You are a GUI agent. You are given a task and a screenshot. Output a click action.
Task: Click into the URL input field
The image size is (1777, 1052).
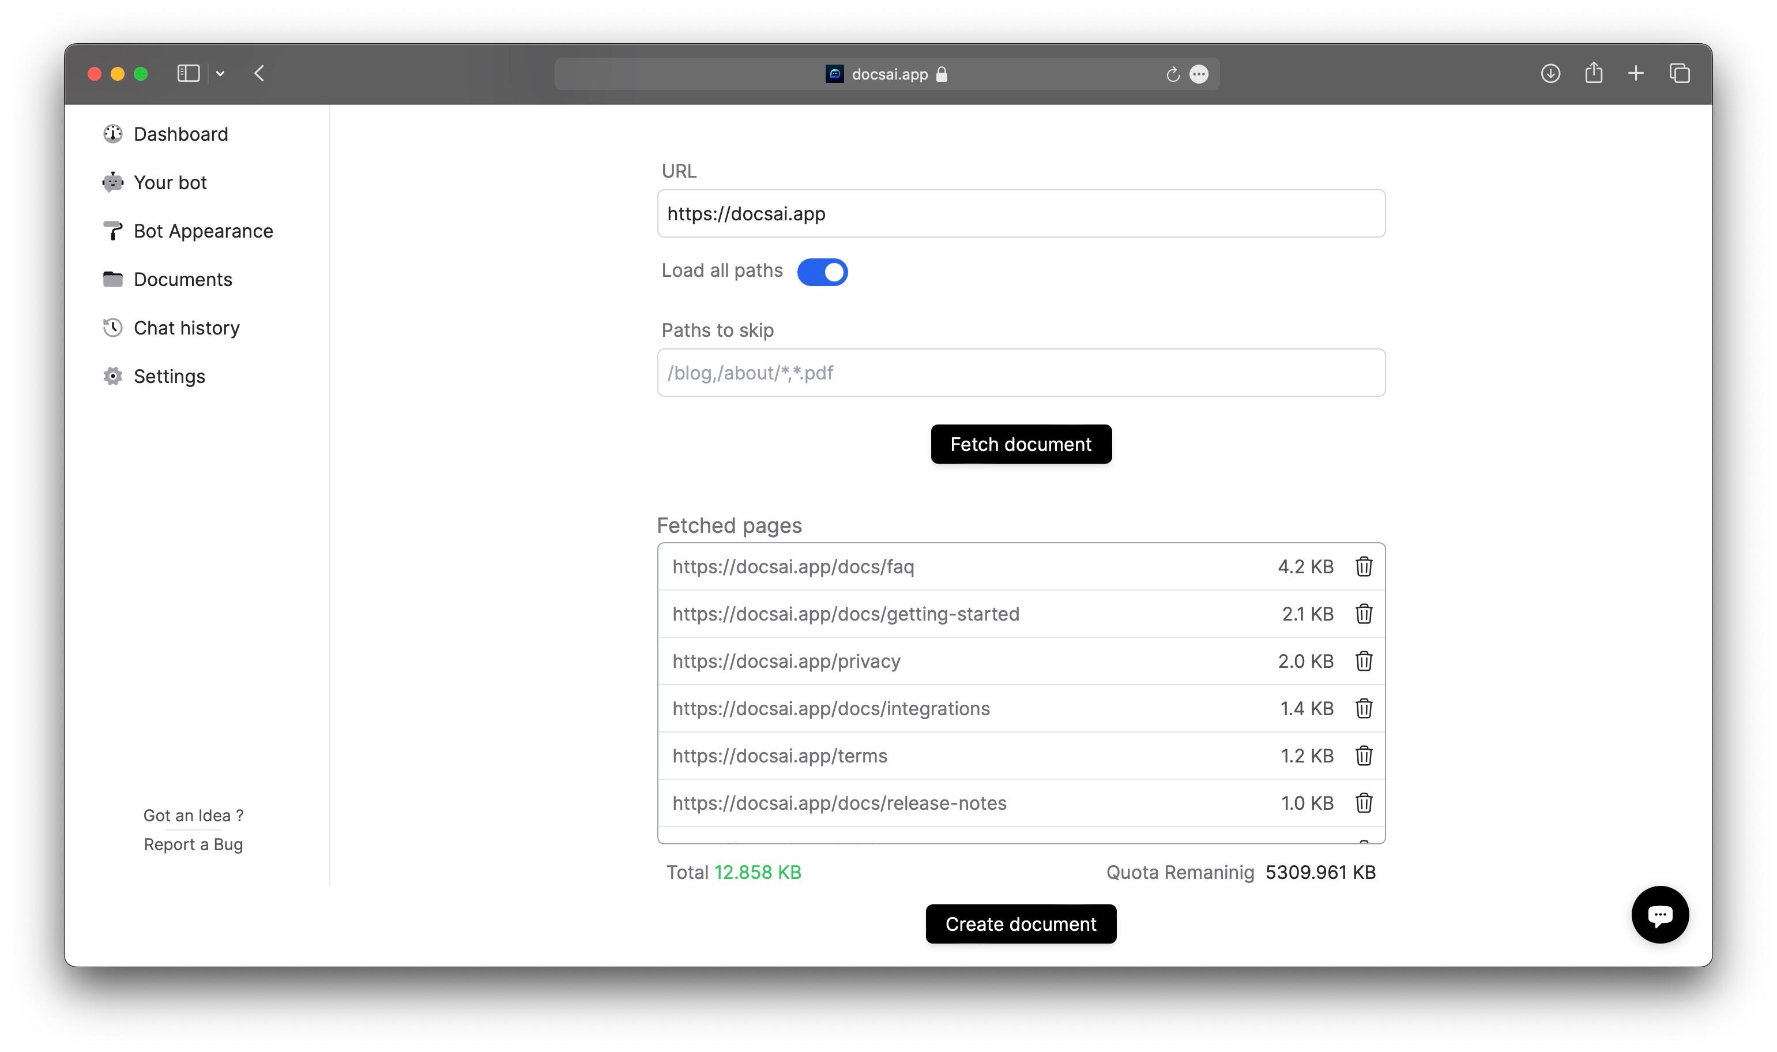[1021, 213]
